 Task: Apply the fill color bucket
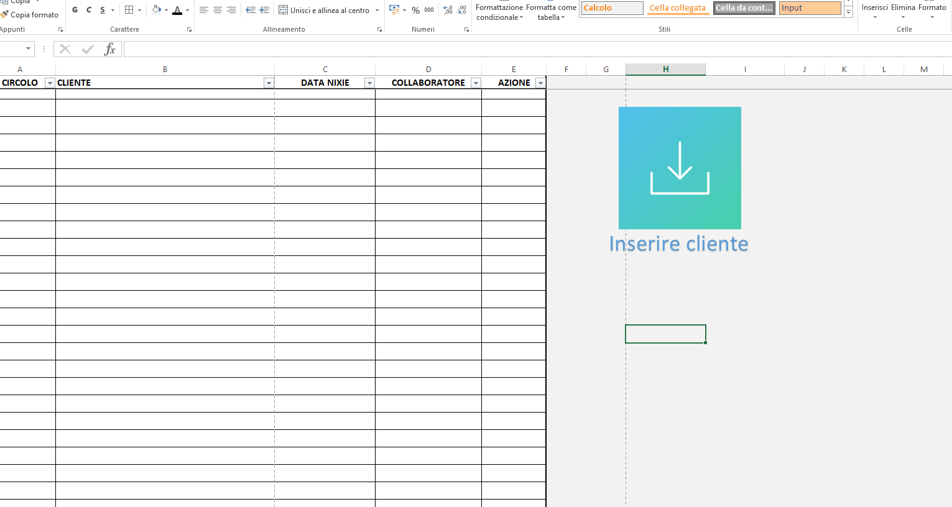[x=157, y=10]
